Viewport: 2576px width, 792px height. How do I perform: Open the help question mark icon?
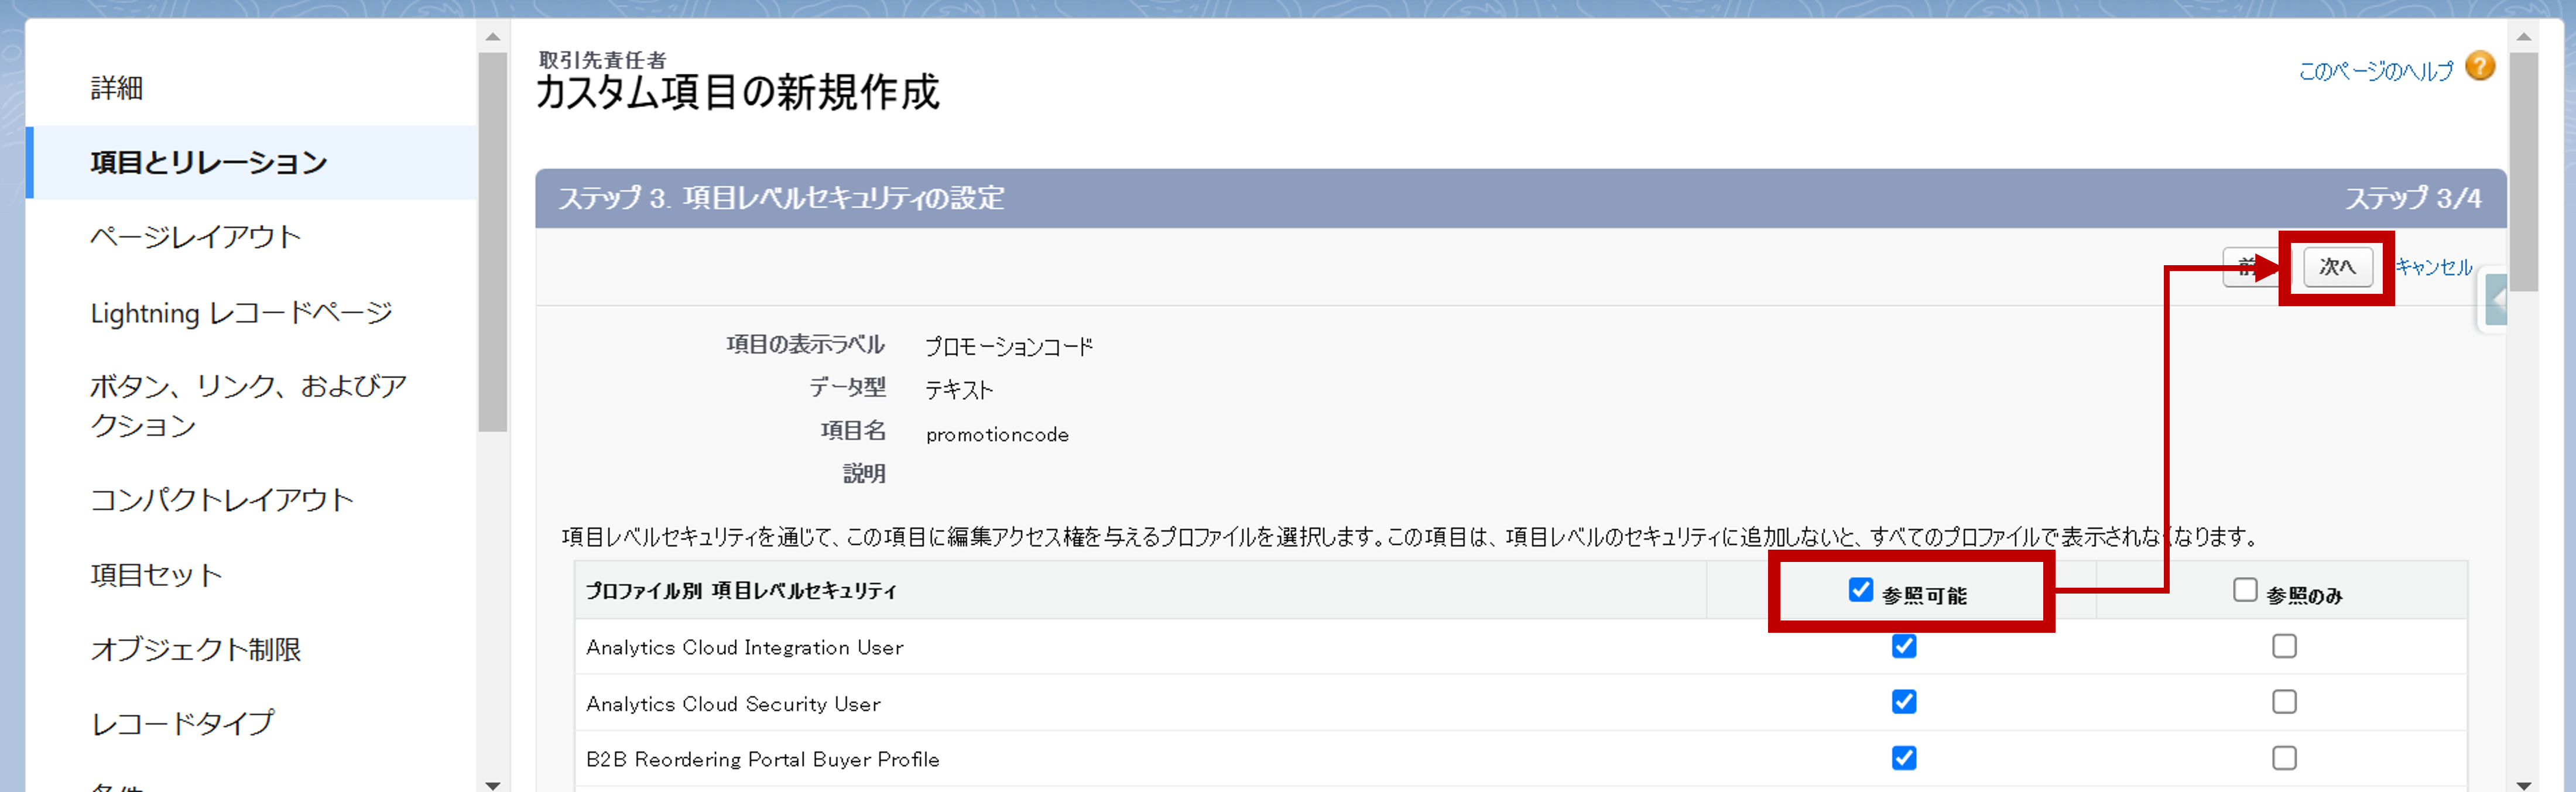point(2480,67)
